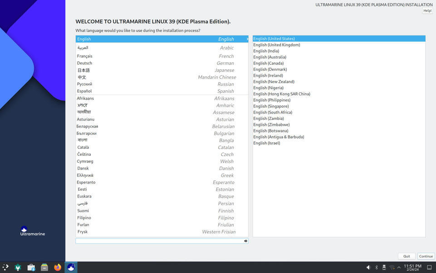Choose English (Singapore) locale
The width and height of the screenshot is (436, 273).
coord(339,106)
